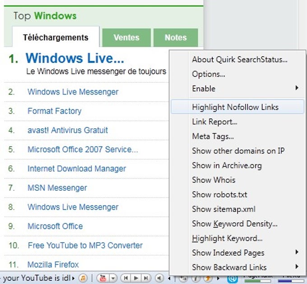This screenshot has height=284, width=307.
Task: Click the PageRank green bar
Action: 258,281
